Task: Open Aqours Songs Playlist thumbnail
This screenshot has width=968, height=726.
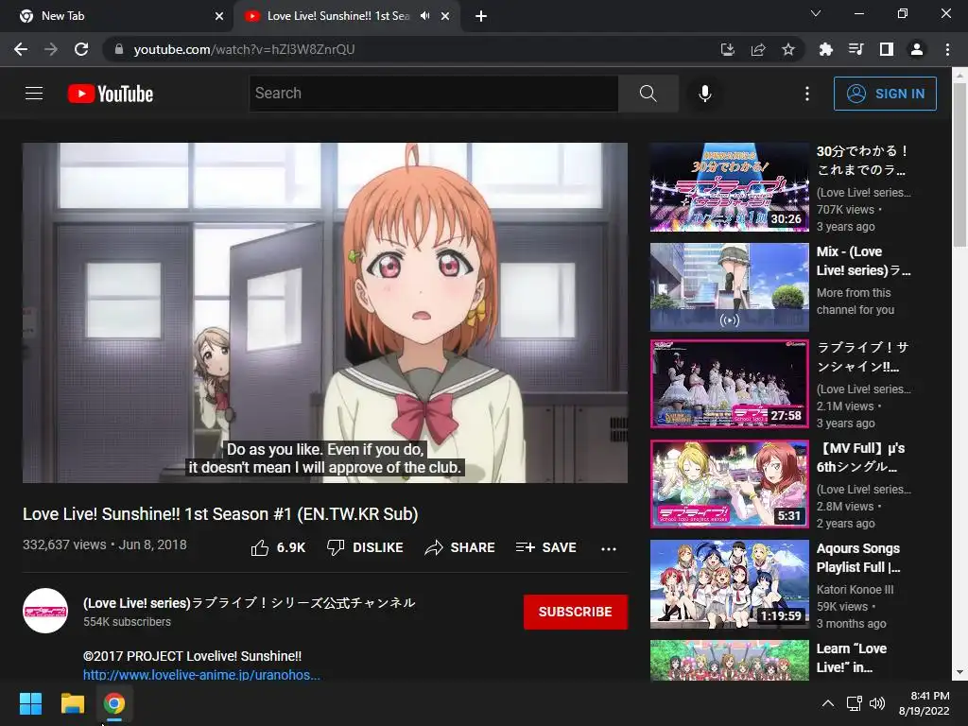Action: pos(730,584)
